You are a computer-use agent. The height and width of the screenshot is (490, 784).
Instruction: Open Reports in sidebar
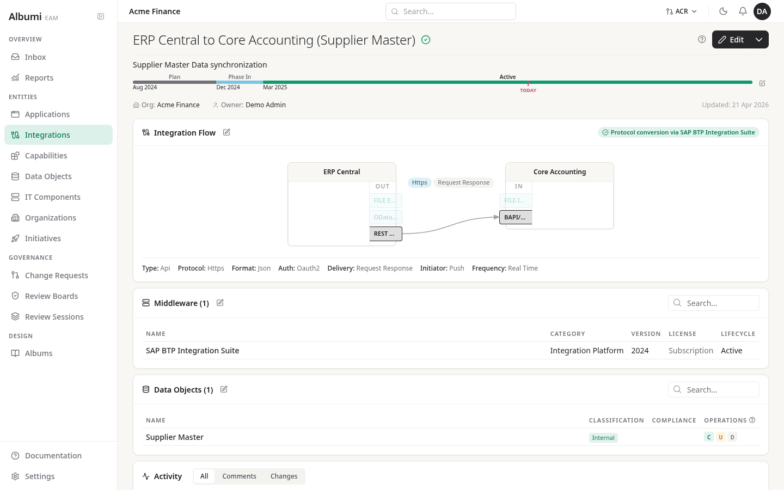pos(58,78)
